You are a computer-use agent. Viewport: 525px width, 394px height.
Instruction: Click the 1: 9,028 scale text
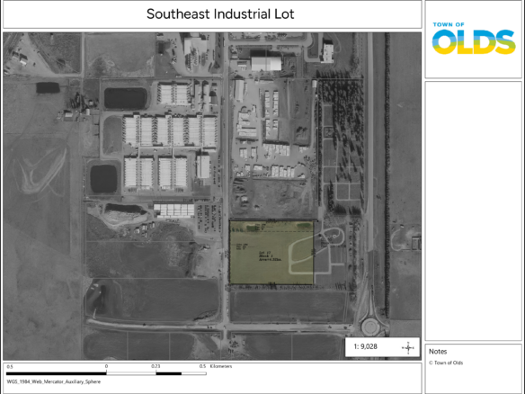(366, 346)
